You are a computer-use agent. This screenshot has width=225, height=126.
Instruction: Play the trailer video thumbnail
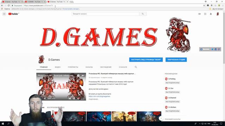click(x=61, y=86)
